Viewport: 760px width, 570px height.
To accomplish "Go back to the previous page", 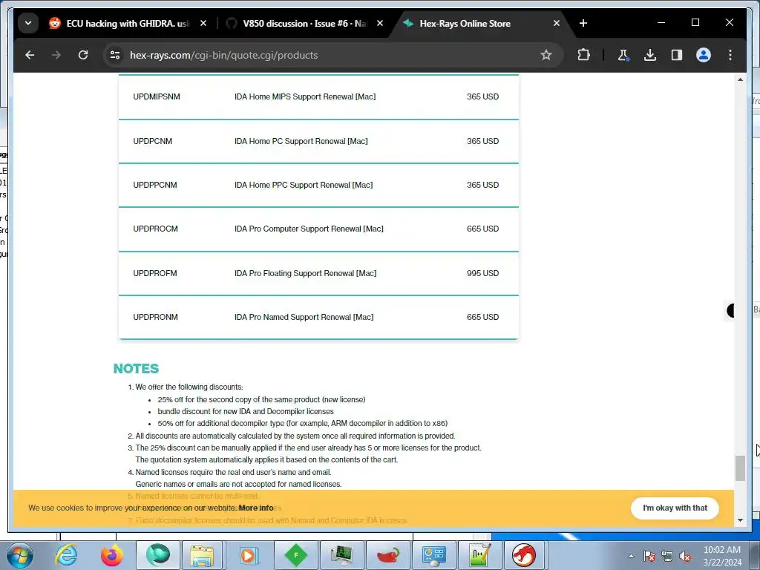I will [x=30, y=55].
